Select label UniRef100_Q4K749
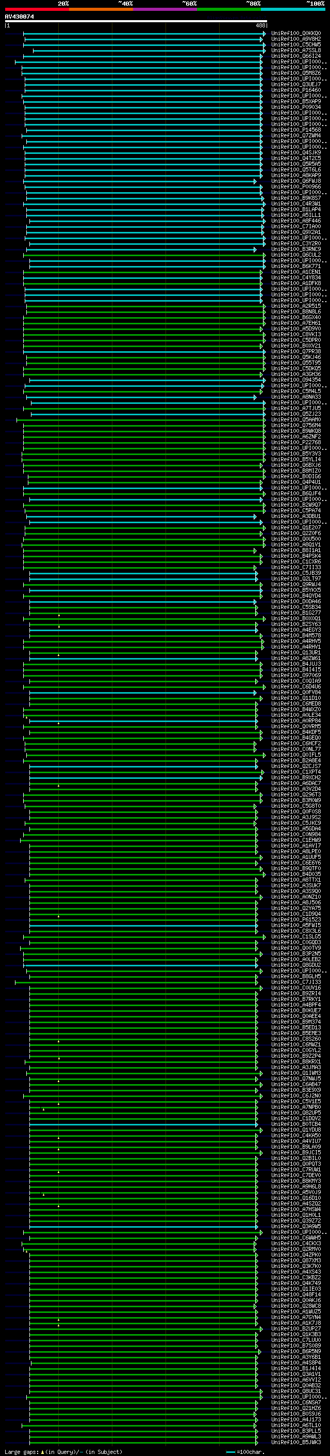This screenshot has height=1456, width=330. pyautogui.click(x=296, y=1283)
